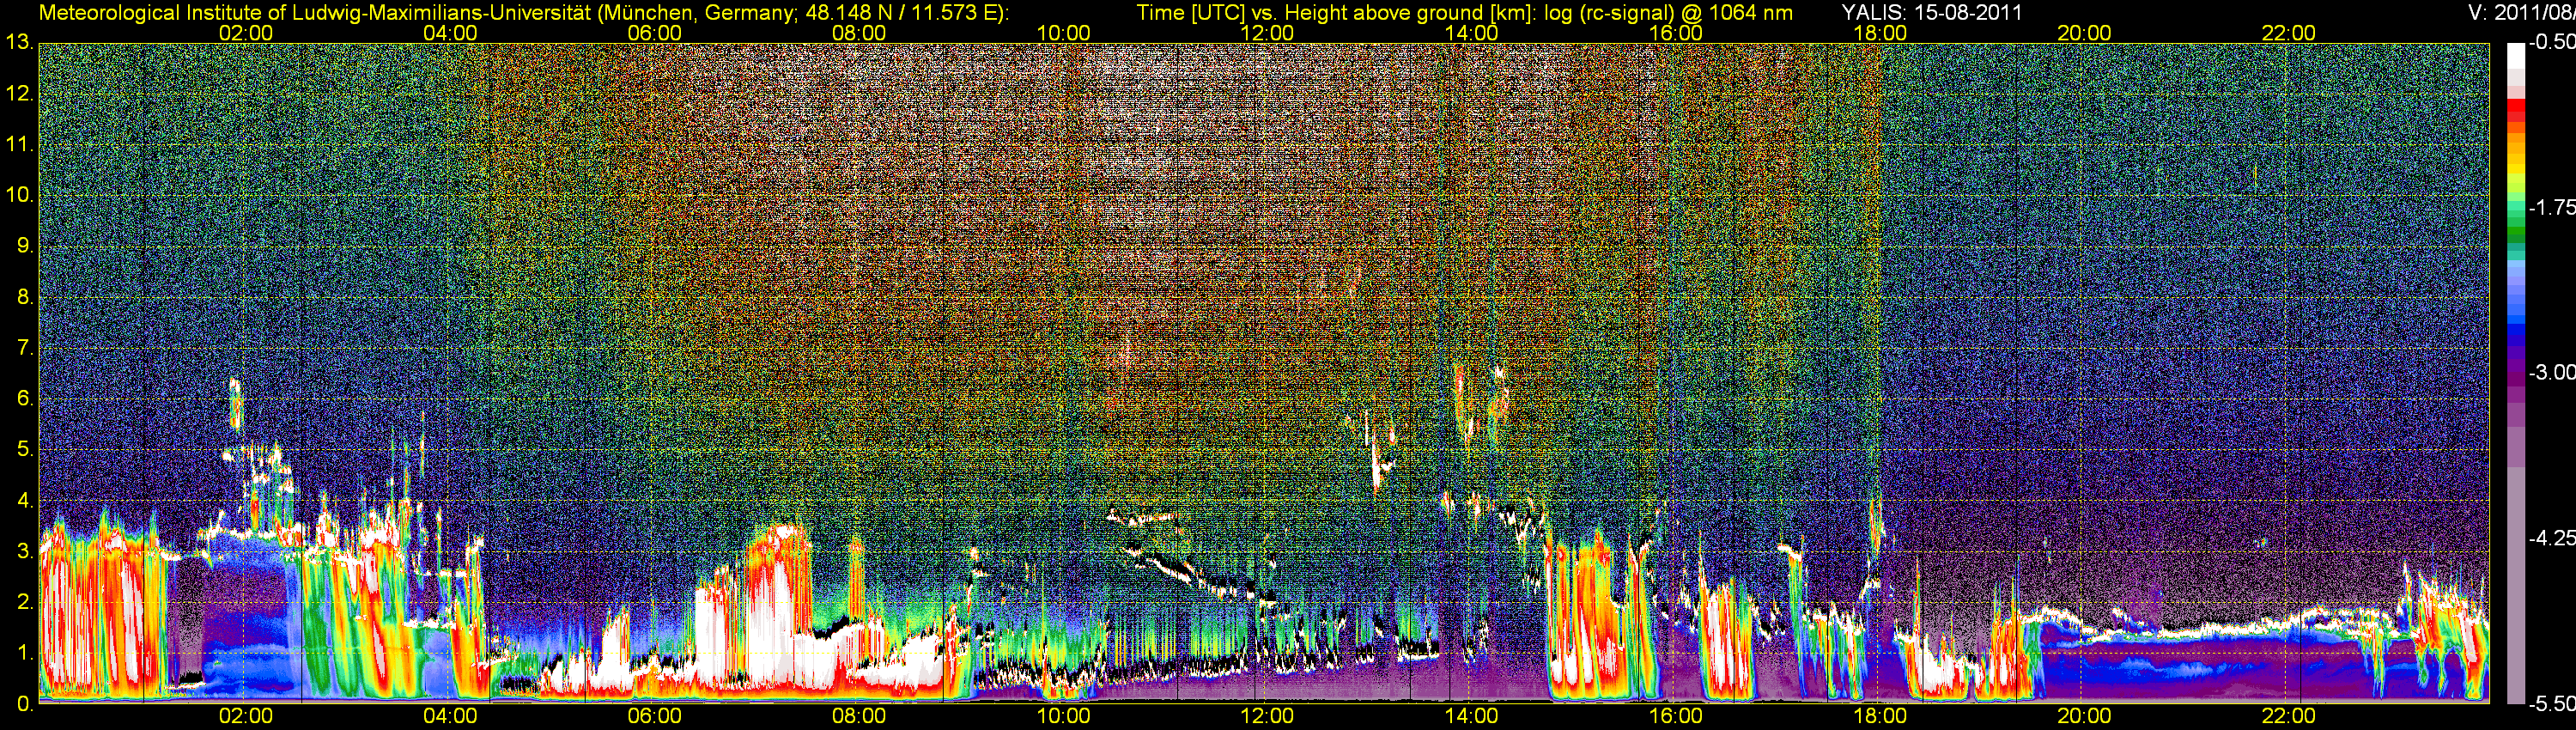Click the 08:00 label on the bottom time axis
Image resolution: width=2576 pixels, height=730 pixels.
click(x=859, y=716)
